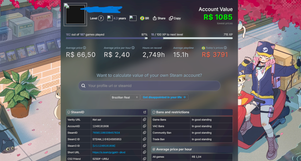This screenshot has height=161, width=301.
Task: Click the Game Bans status cell
Action: tap(211, 120)
